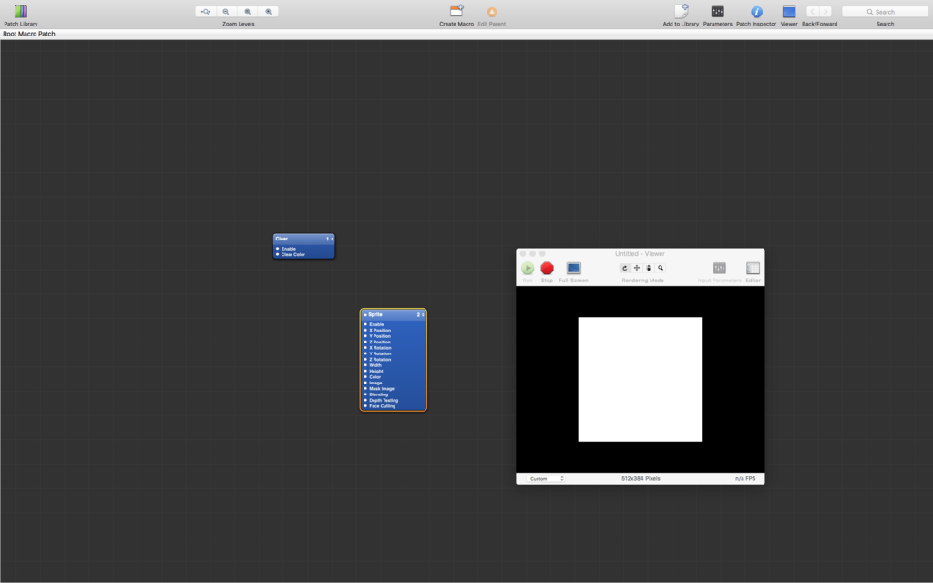Click the Sprite's Mask Image port
The width and height of the screenshot is (933, 583).
[x=365, y=388]
